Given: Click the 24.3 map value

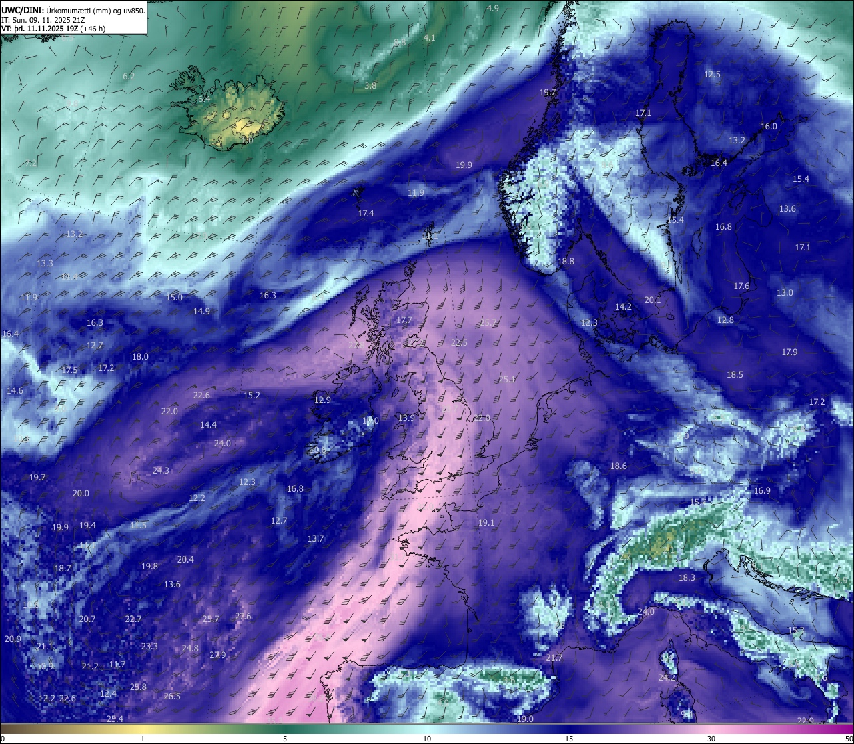Looking at the screenshot, I should tap(161, 471).
